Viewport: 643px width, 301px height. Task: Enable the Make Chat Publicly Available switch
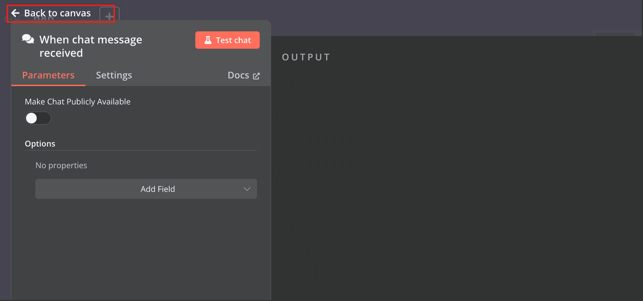pyautogui.click(x=38, y=118)
